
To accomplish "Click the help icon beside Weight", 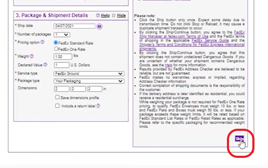I will [x=32, y=56].
